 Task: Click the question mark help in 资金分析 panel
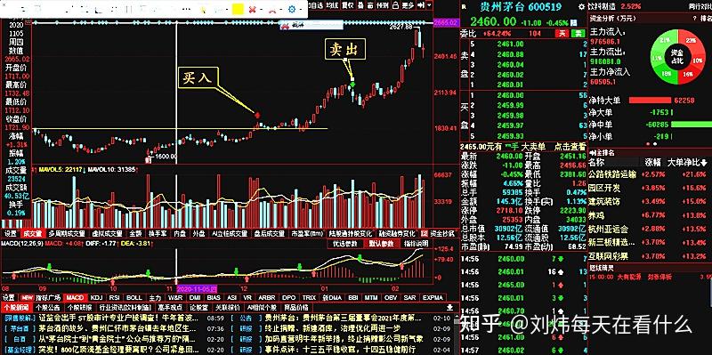pyautogui.click(x=695, y=18)
